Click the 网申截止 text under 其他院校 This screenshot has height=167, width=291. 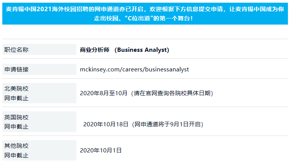tap(17, 155)
